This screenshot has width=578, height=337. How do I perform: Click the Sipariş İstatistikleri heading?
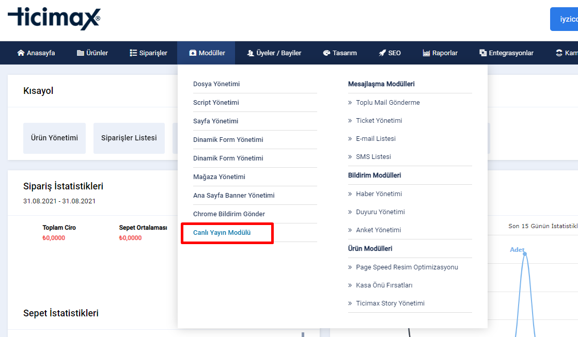tap(63, 186)
